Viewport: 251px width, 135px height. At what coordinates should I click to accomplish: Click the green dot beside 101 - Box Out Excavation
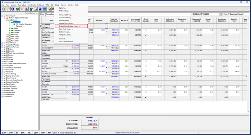point(14,24)
